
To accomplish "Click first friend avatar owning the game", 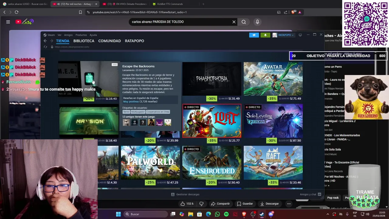I will tap(126, 122).
